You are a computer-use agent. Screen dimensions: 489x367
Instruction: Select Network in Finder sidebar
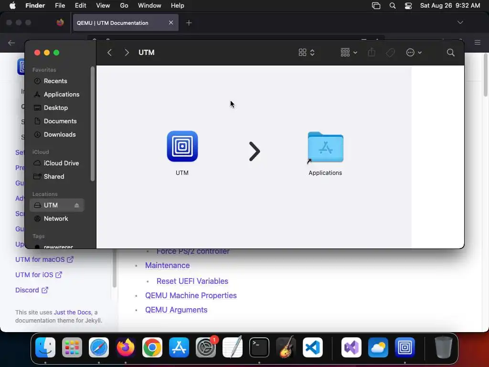pyautogui.click(x=56, y=219)
